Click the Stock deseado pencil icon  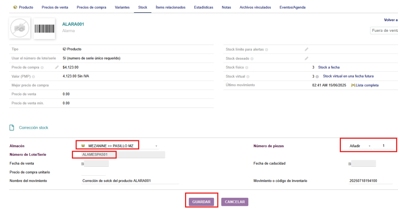tap(306, 59)
